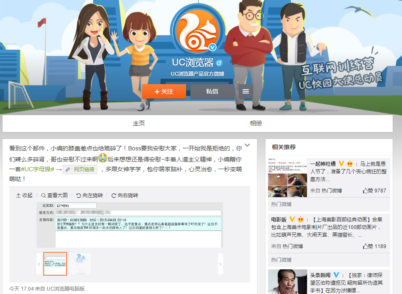
Task: Click the 互联网训练营 banner text
Action: 338,66
